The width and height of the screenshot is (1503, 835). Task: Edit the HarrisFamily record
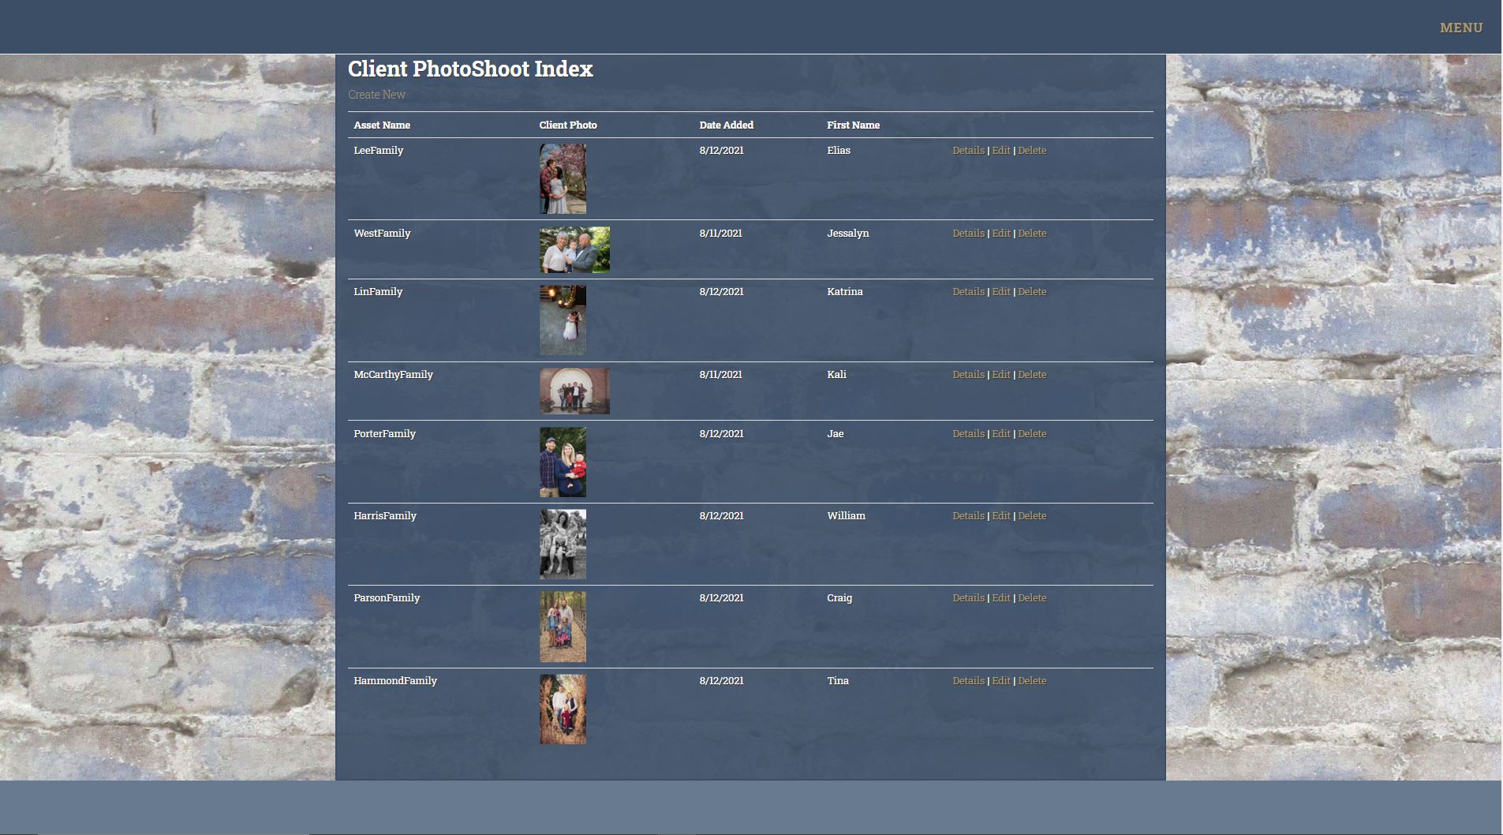pyautogui.click(x=1000, y=515)
